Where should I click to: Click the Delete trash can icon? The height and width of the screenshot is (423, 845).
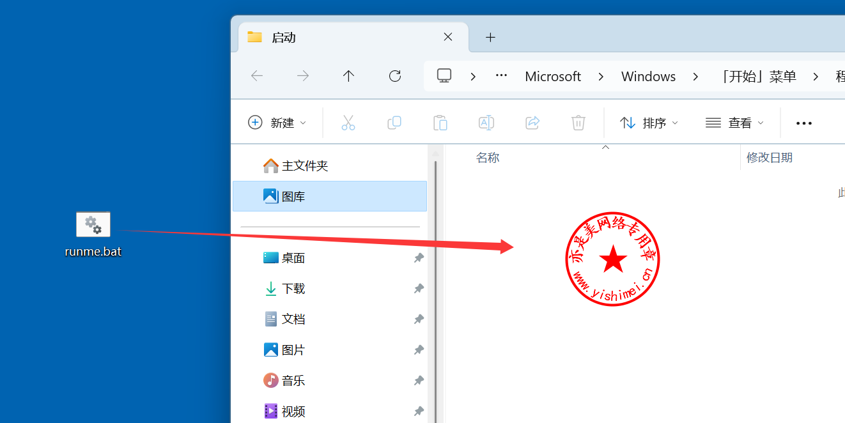(578, 123)
